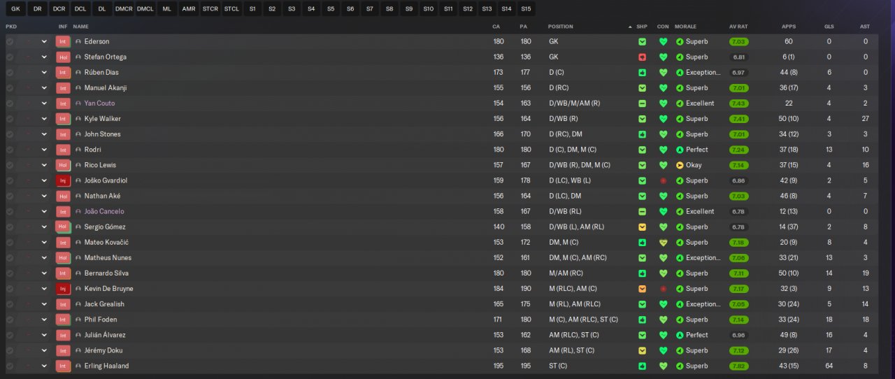Open the position dropdown for Julián Álvarez
The height and width of the screenshot is (379, 895).
click(x=44, y=335)
